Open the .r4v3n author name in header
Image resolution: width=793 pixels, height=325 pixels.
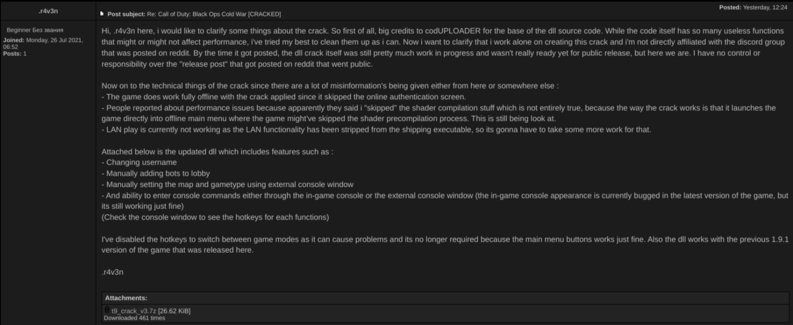(48, 11)
